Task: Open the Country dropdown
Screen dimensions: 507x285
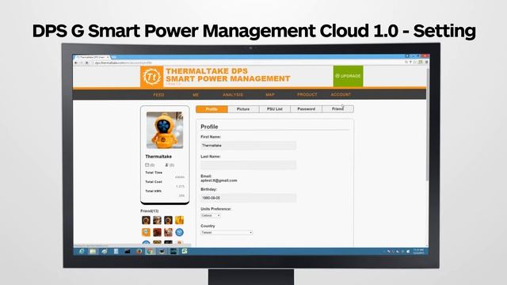Action: coord(227,232)
